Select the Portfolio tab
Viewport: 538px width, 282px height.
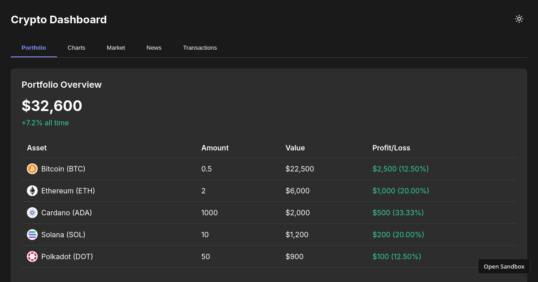pyautogui.click(x=34, y=47)
